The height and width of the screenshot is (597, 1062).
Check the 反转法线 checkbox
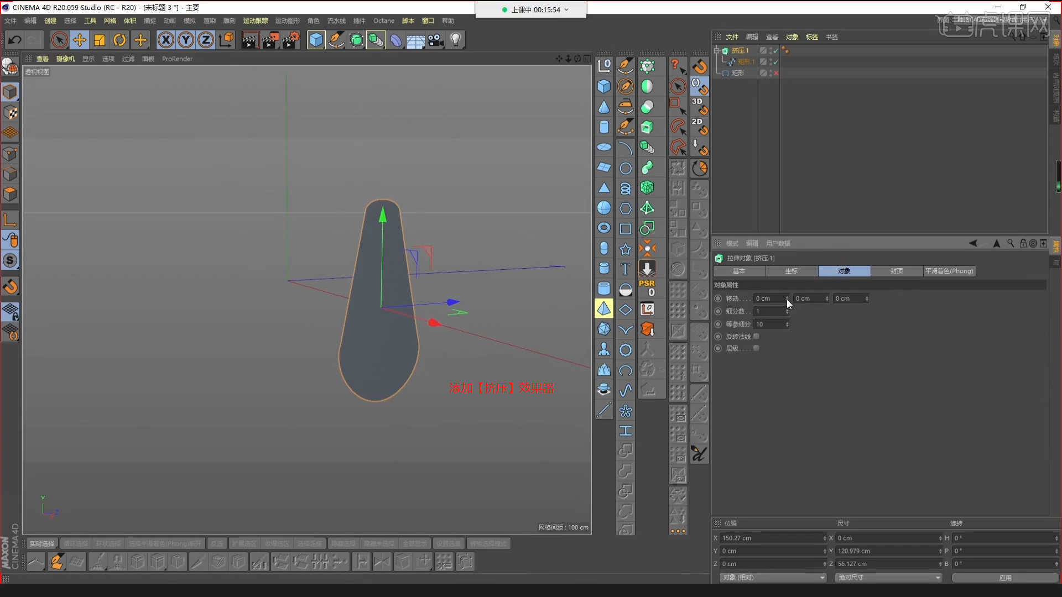(756, 336)
